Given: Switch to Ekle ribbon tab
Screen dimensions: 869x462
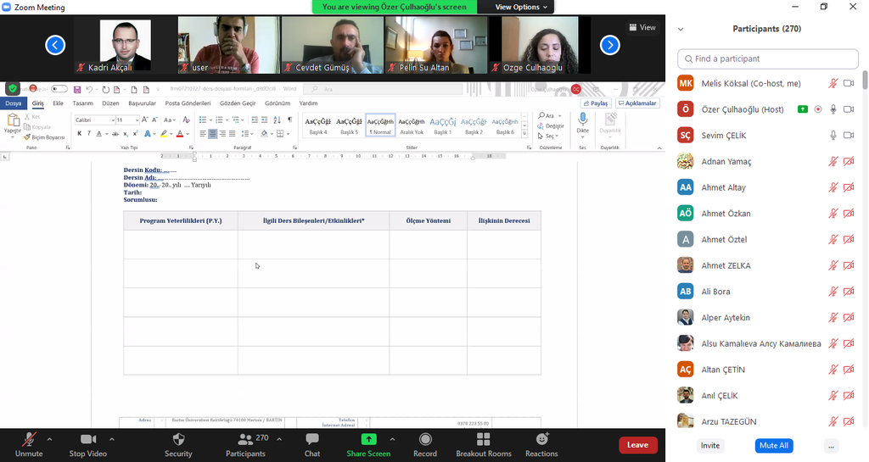Looking at the screenshot, I should (x=59, y=103).
